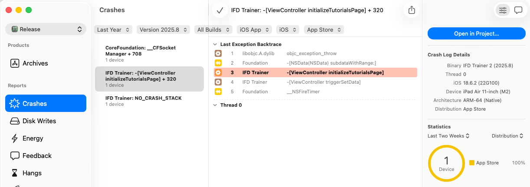Show the inspector details panel

[x=503, y=10]
